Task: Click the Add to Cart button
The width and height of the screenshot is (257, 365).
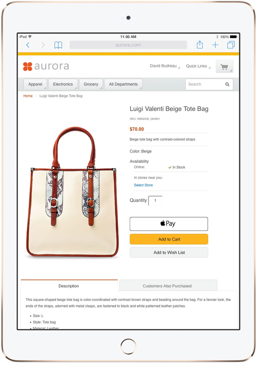Action: click(169, 239)
